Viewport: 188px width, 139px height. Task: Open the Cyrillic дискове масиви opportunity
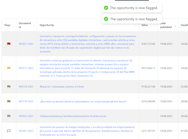(83, 101)
